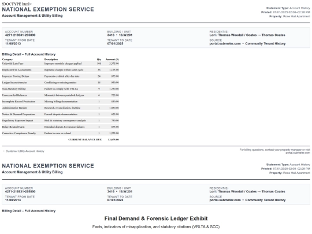Click 'Repeated charges within same cycle' description
Viewport: 312px width, 234px height.
(x=64, y=70)
